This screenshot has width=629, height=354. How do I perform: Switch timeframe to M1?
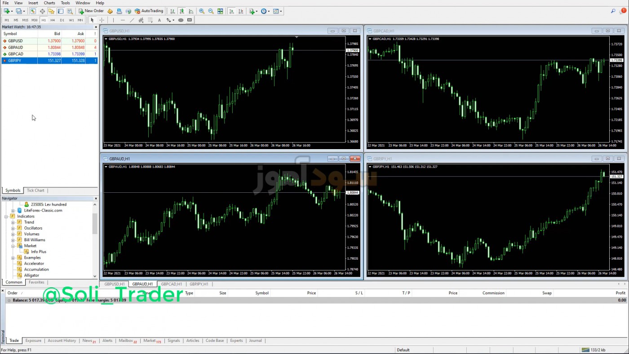(7, 20)
